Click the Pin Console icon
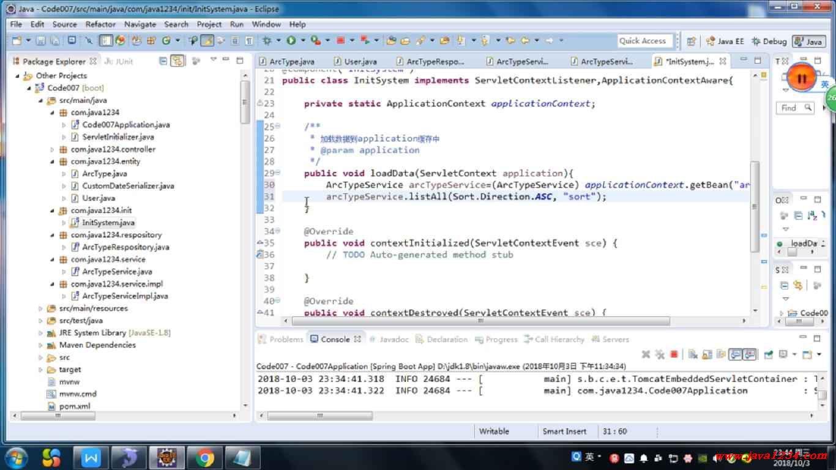Image resolution: width=836 pixels, height=470 pixels. pyautogui.click(x=768, y=354)
